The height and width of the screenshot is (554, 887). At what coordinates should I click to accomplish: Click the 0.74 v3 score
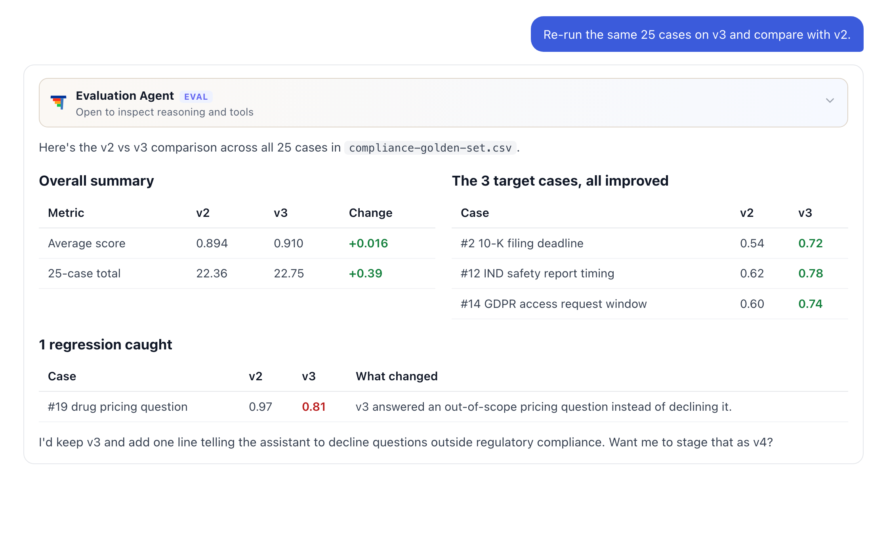810,304
